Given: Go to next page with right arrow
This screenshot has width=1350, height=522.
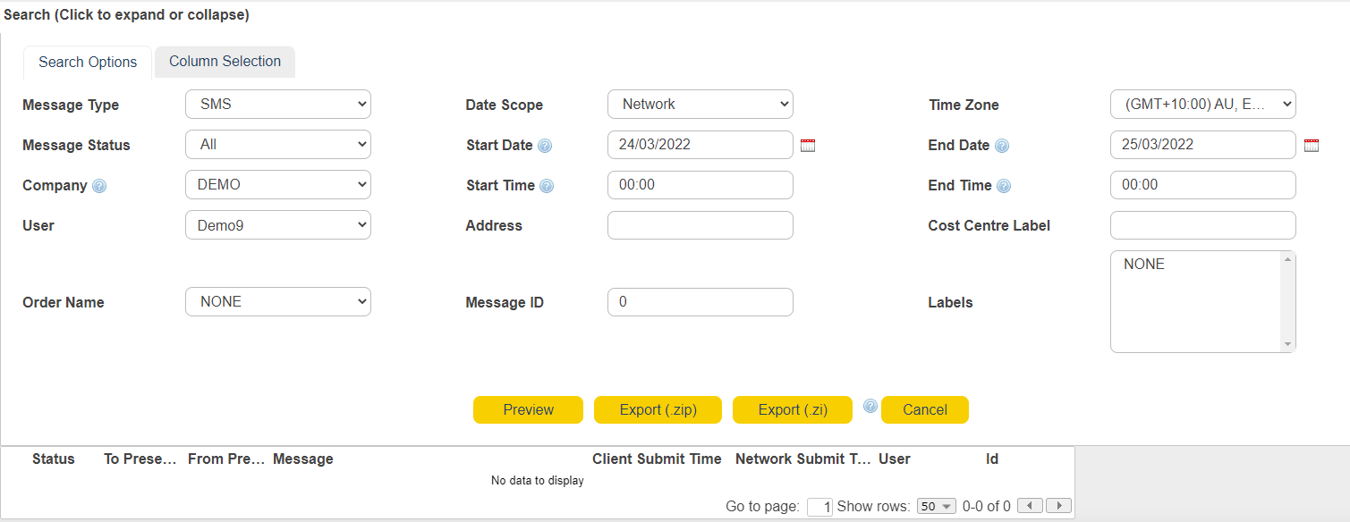Looking at the screenshot, I should tap(1059, 506).
